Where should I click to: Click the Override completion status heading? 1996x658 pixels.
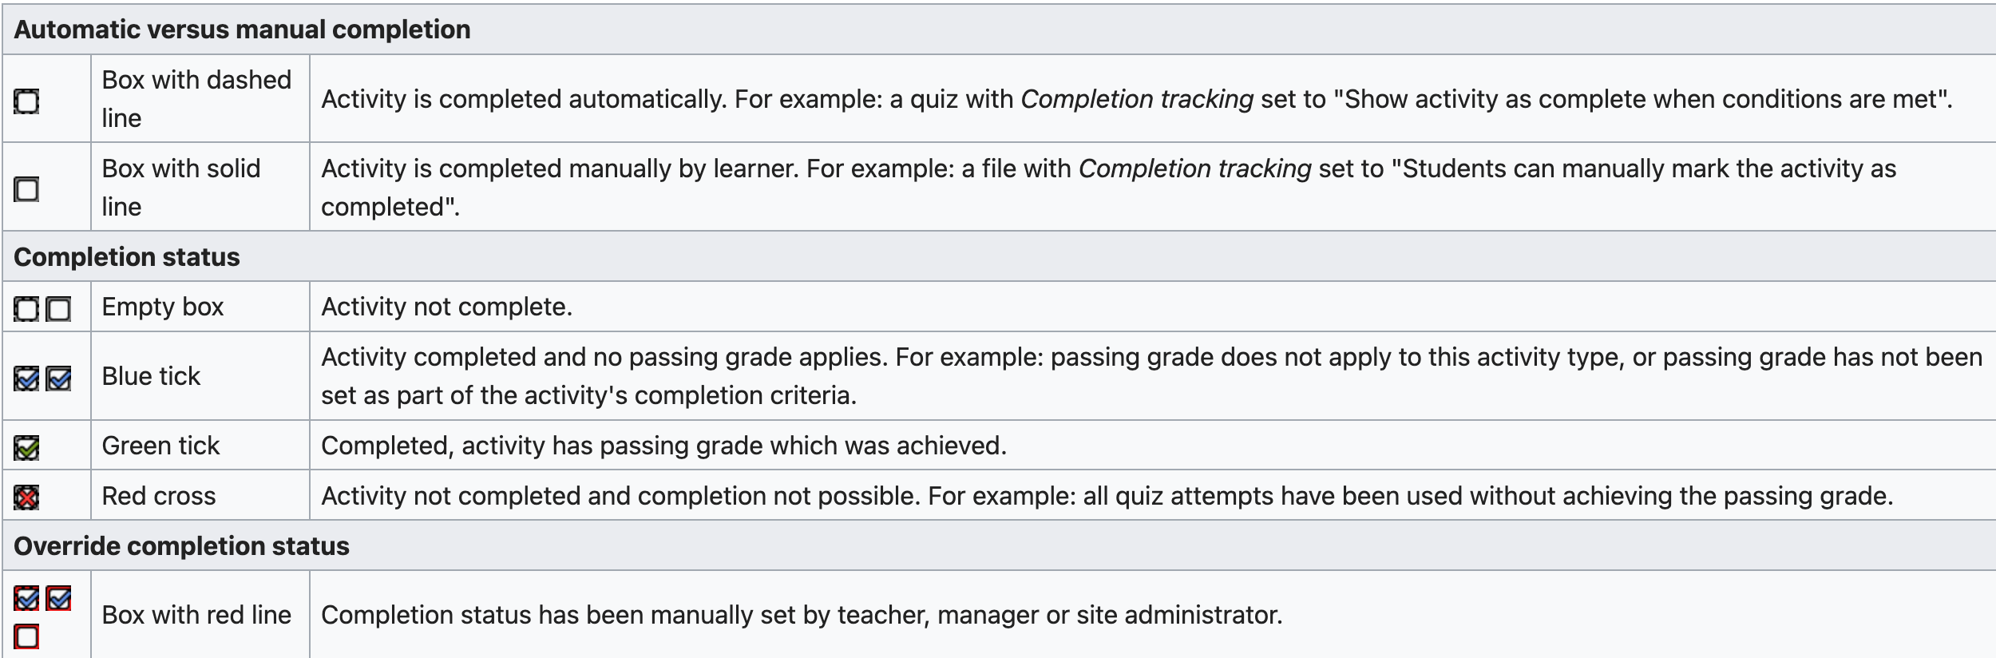click(181, 546)
